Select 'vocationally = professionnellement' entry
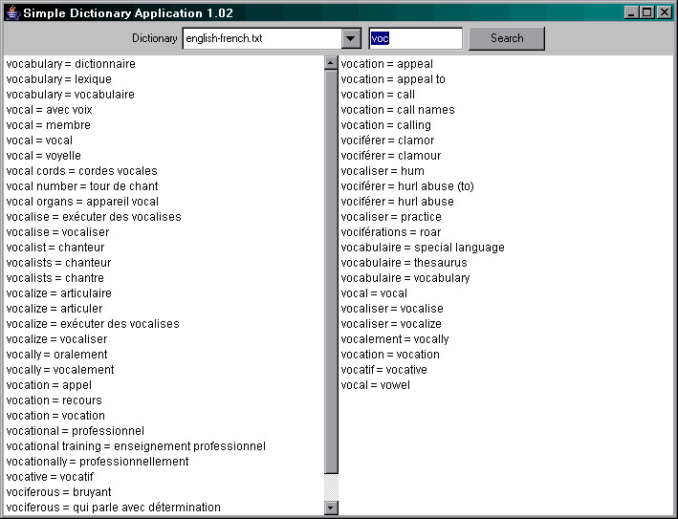The image size is (678, 519). click(98, 462)
